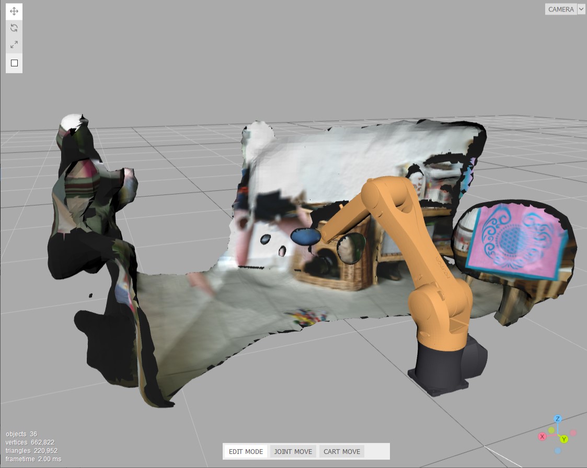Screen dimensions: 587x468
Task: Snap view to the blue Z axis
Action: 558,419
